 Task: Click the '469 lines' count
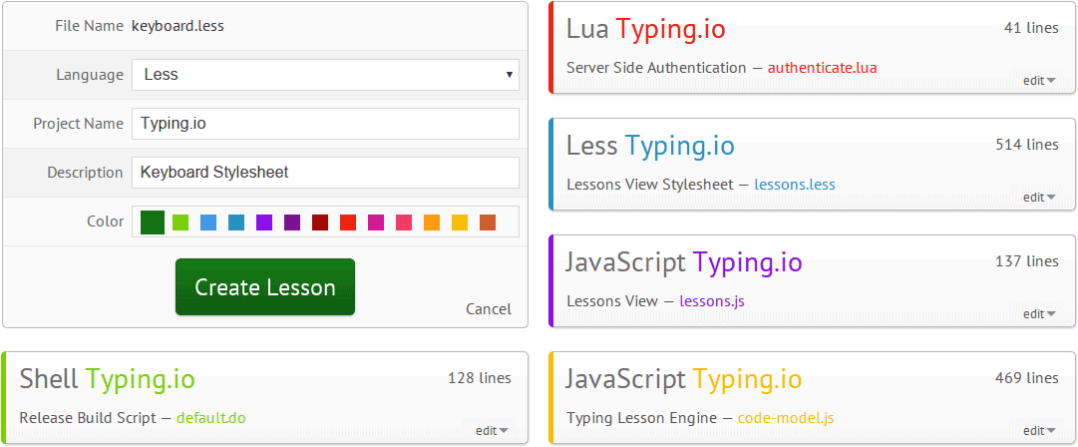click(x=1027, y=378)
